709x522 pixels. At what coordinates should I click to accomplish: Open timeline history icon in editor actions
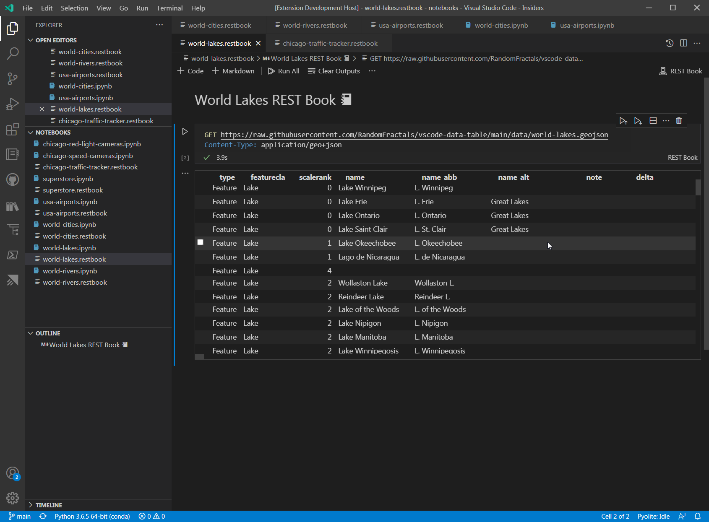point(670,43)
